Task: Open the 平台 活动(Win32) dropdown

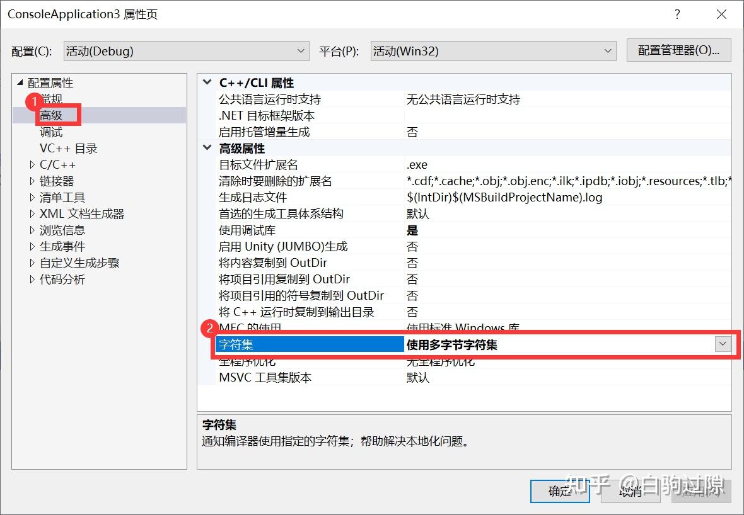Action: click(607, 51)
